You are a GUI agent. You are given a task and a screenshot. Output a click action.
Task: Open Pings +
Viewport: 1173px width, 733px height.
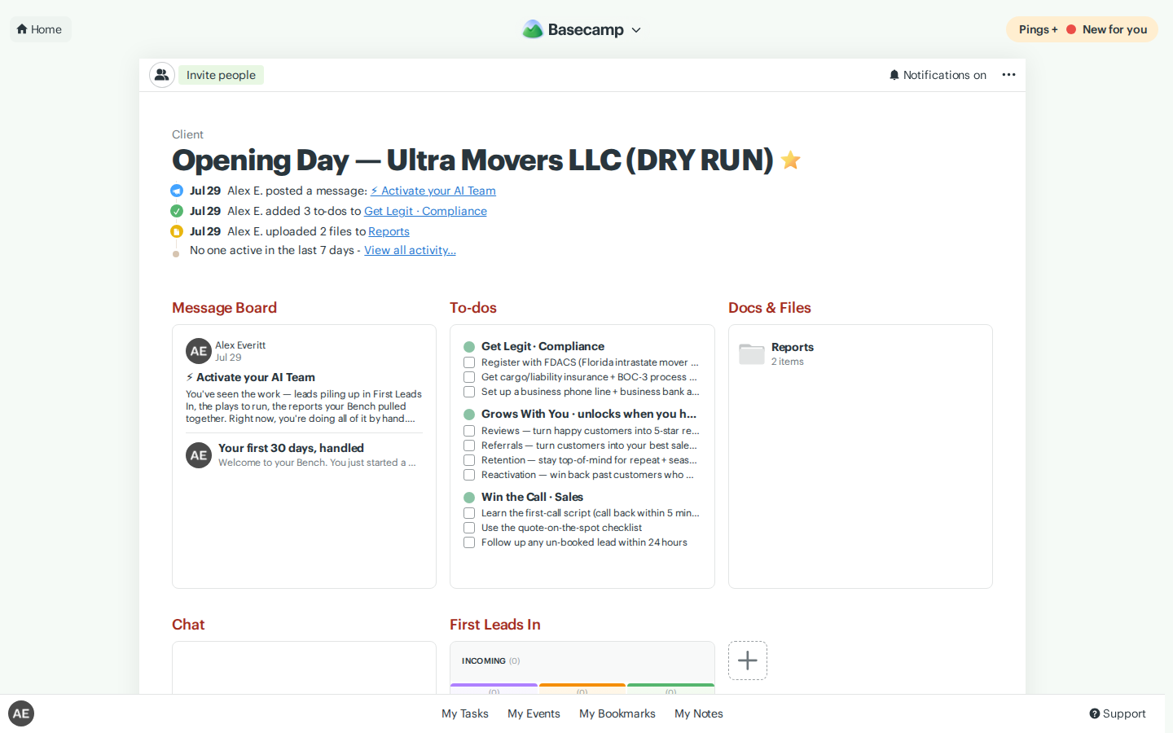[1038, 29]
